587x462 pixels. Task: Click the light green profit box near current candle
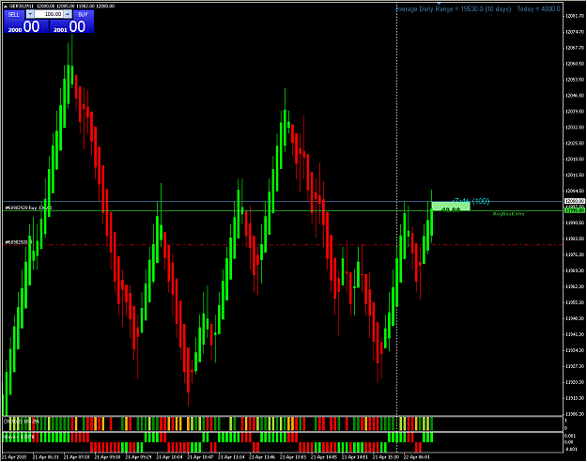451,207
